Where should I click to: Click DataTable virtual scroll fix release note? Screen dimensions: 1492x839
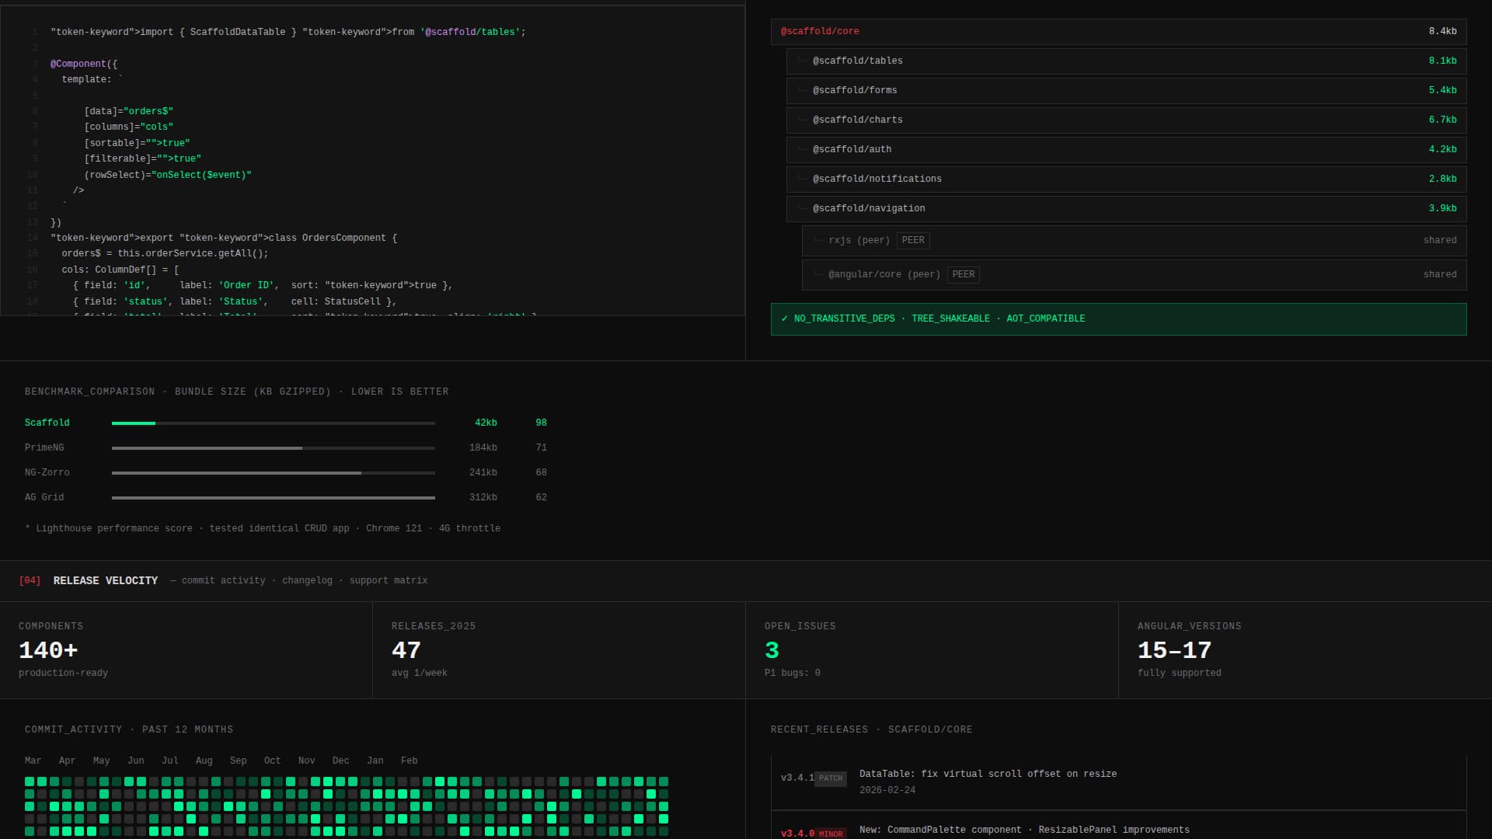click(988, 775)
